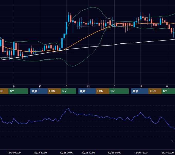
Task: Click the 12/25 12:00 date label
Action: click(88, 152)
